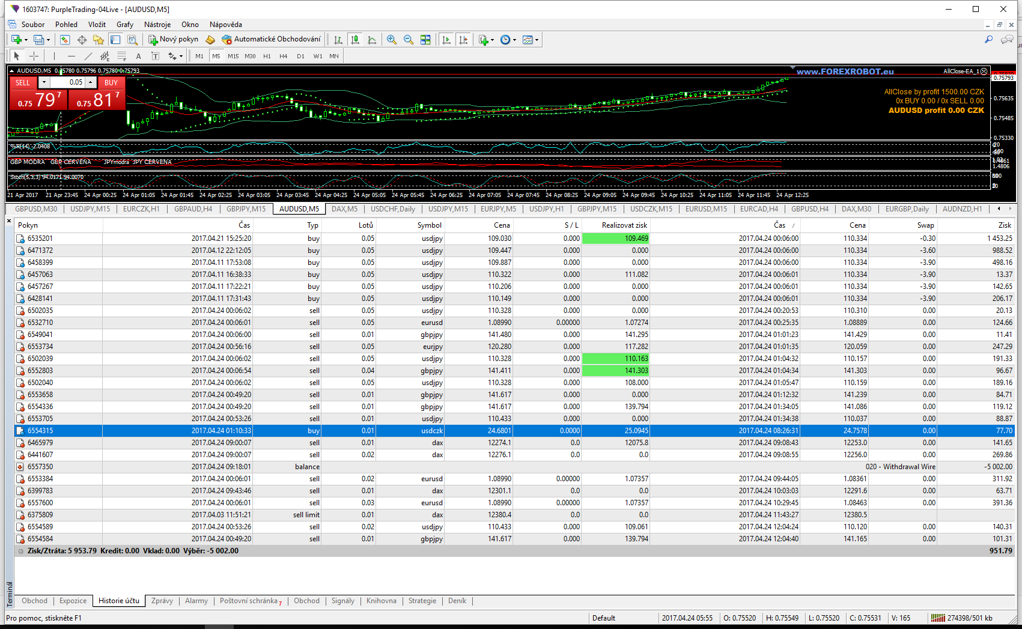Click the new chart icon

coord(16,40)
